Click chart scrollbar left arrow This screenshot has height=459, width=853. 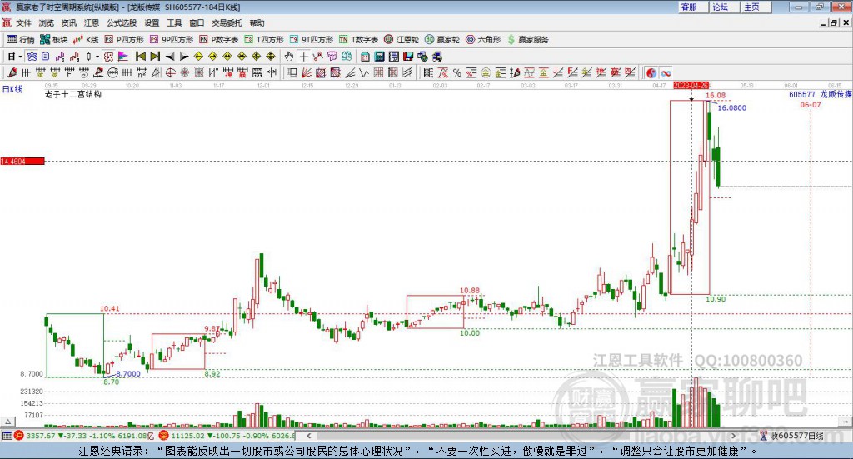pyautogui.click(x=309, y=436)
